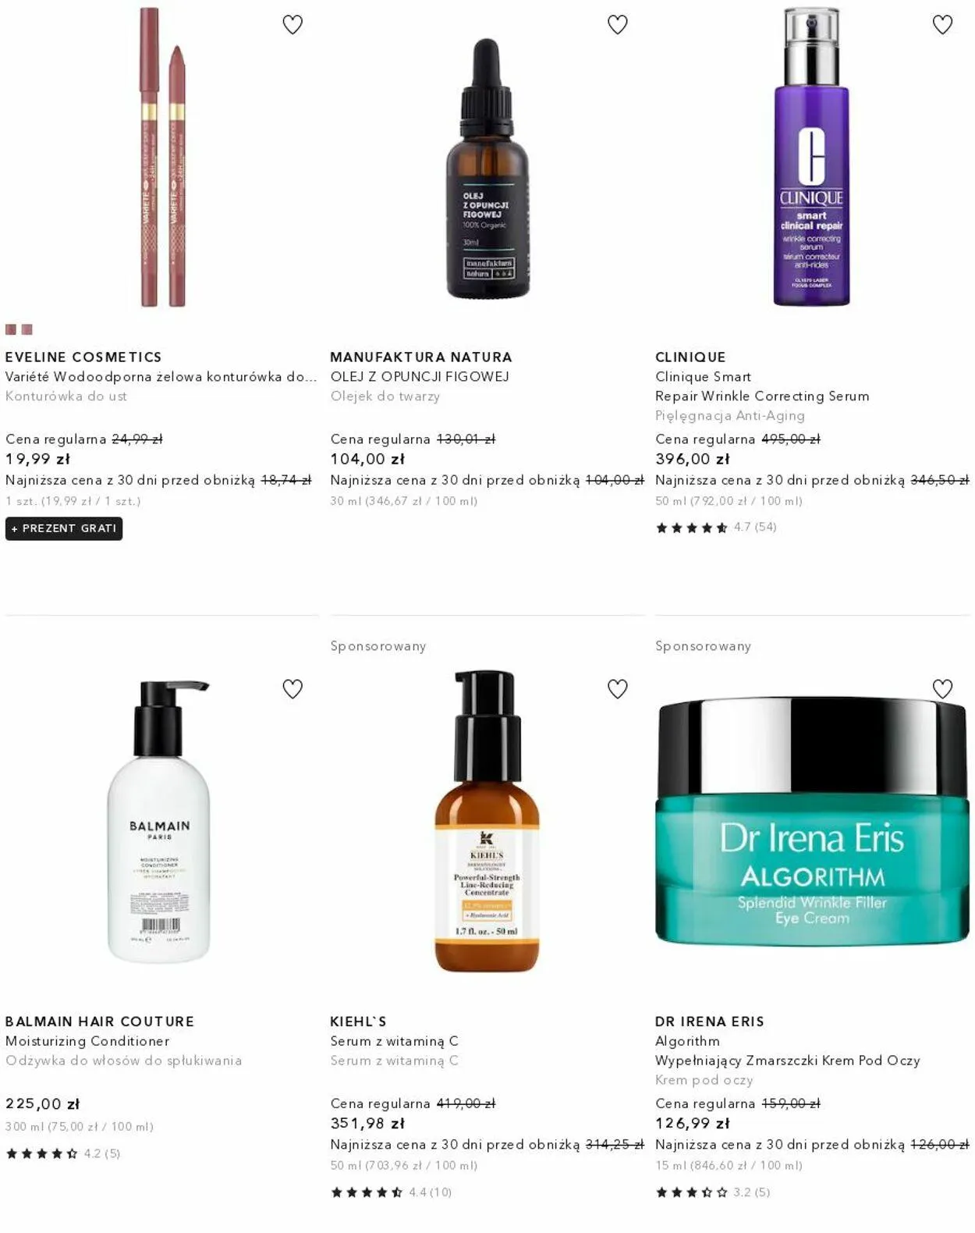
Task: Choose the lighter pink lip liner swatch
Action: coord(27,329)
